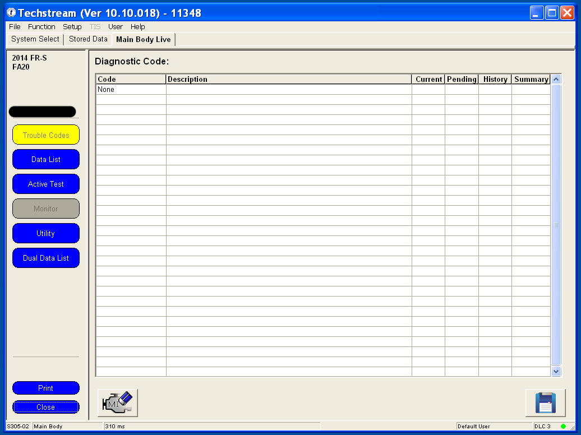581x435 pixels.
Task: Click the clear DTCs engine eraser icon
Action: click(118, 402)
